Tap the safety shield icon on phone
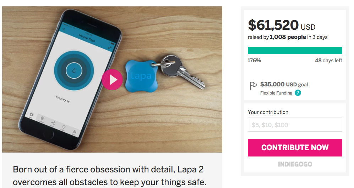354x188 pixels. 64,127
